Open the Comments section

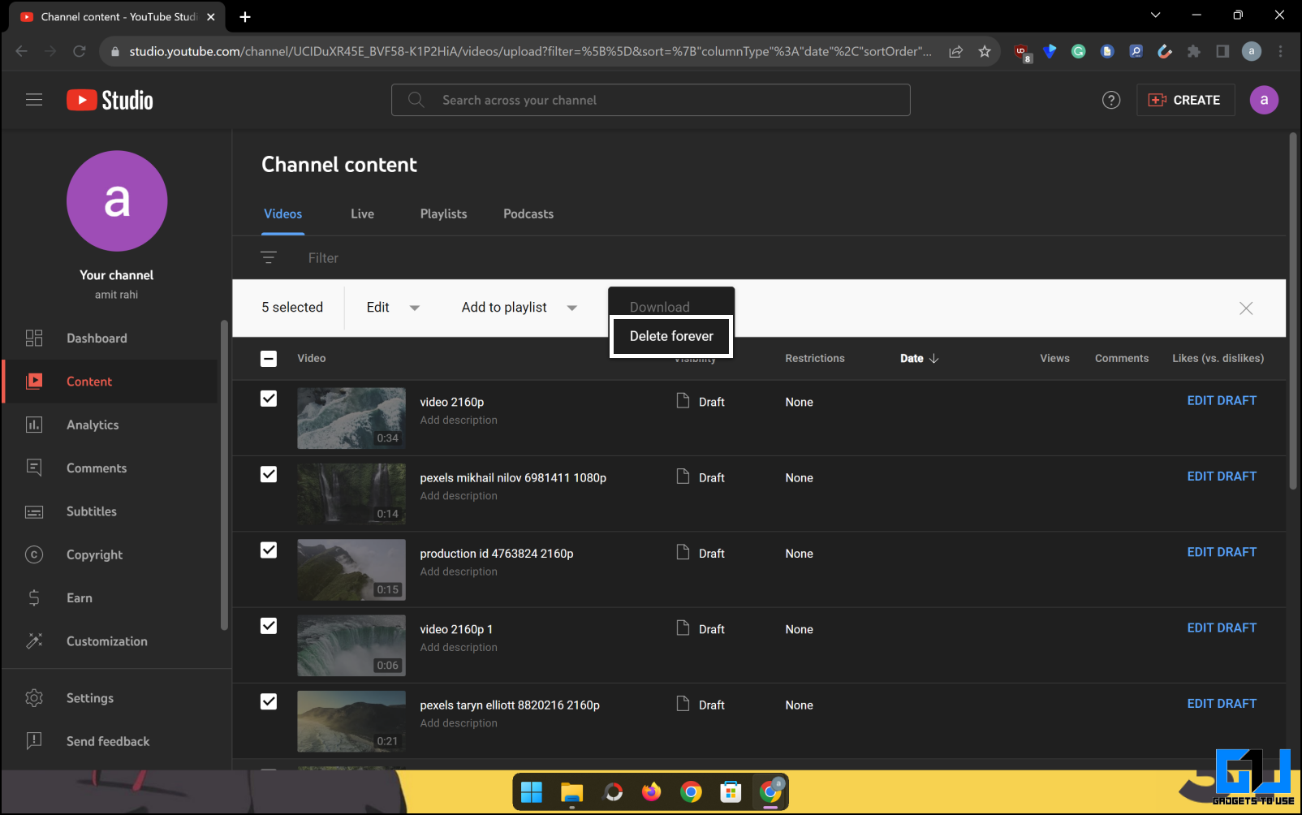[x=96, y=468]
